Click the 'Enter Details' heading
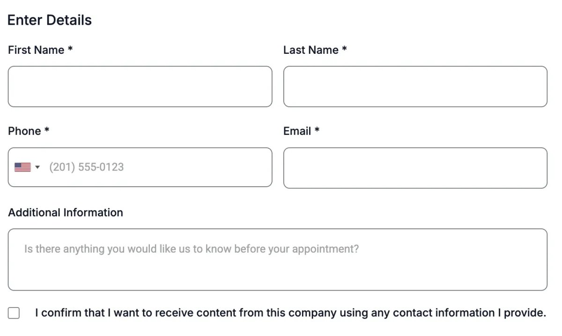Image resolution: width=562 pixels, height=336 pixels. coord(50,20)
